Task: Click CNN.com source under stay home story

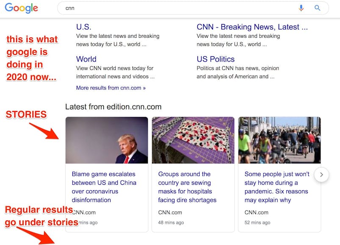Action: pos(257,212)
